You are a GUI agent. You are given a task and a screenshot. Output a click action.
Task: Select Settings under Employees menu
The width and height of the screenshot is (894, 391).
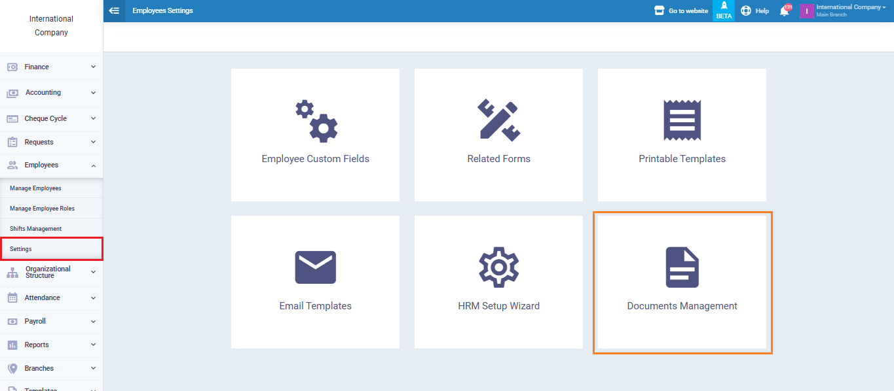click(x=21, y=249)
